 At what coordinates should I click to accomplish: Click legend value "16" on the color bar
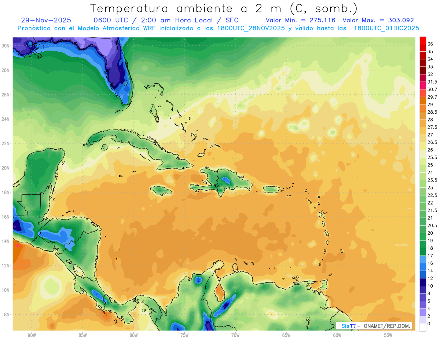(430, 263)
